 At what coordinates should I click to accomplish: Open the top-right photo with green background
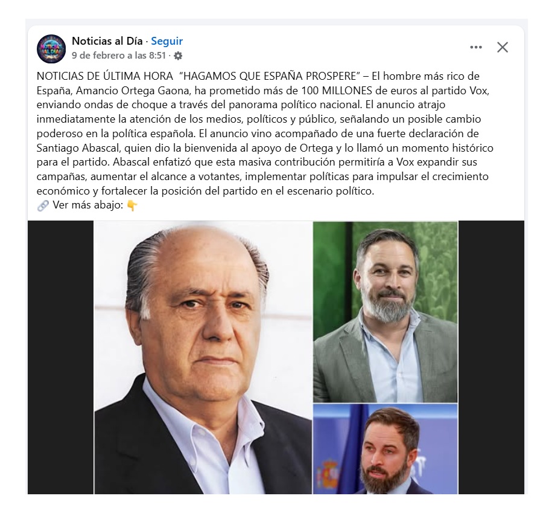(385, 312)
